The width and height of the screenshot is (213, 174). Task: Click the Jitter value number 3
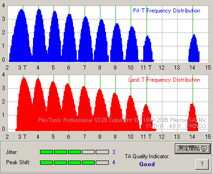(x=113, y=152)
